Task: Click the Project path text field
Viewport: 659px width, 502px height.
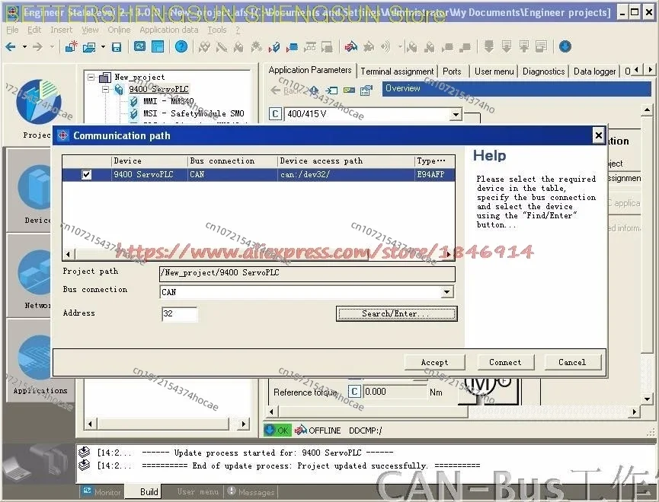Action: (307, 273)
